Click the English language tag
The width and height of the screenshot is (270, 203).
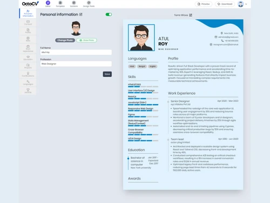[x=153, y=67]
